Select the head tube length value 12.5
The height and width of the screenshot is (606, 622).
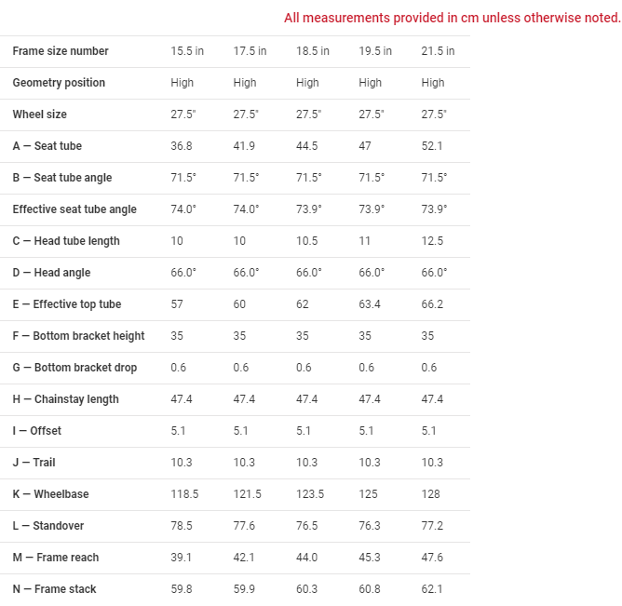point(432,241)
